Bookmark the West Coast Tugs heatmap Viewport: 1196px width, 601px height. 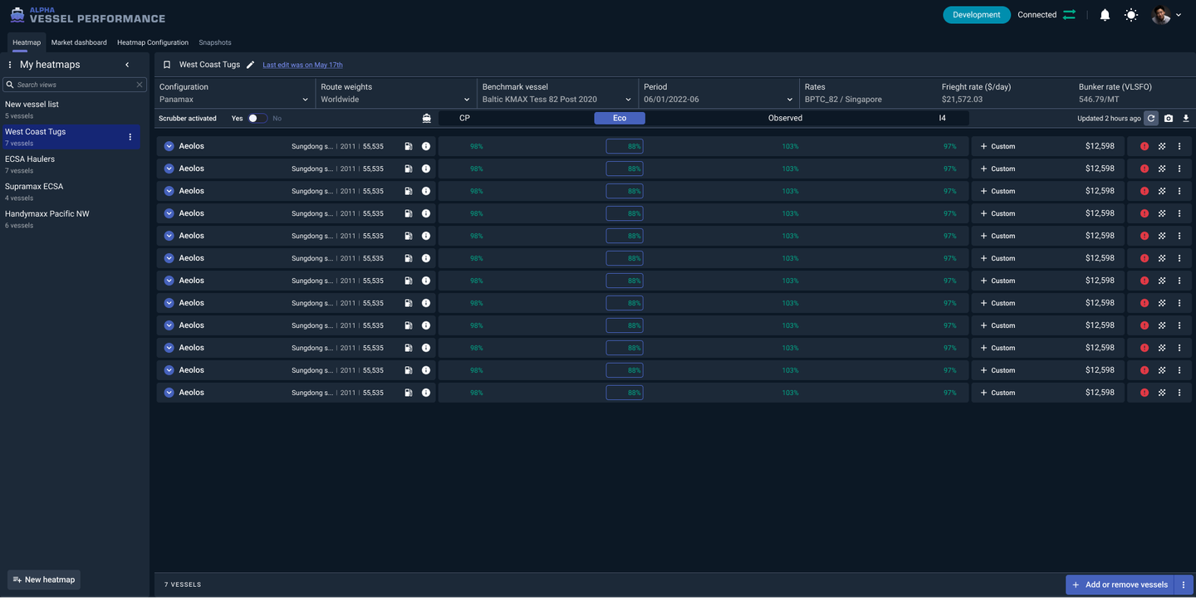tap(167, 65)
